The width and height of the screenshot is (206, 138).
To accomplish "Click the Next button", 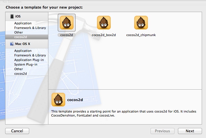I will [190, 131].
